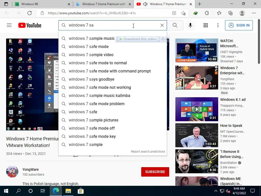Screen dimensions: 261x196
Task: Select suggestion 'windows 7 safe mode not working'
Action: coord(112,87)
